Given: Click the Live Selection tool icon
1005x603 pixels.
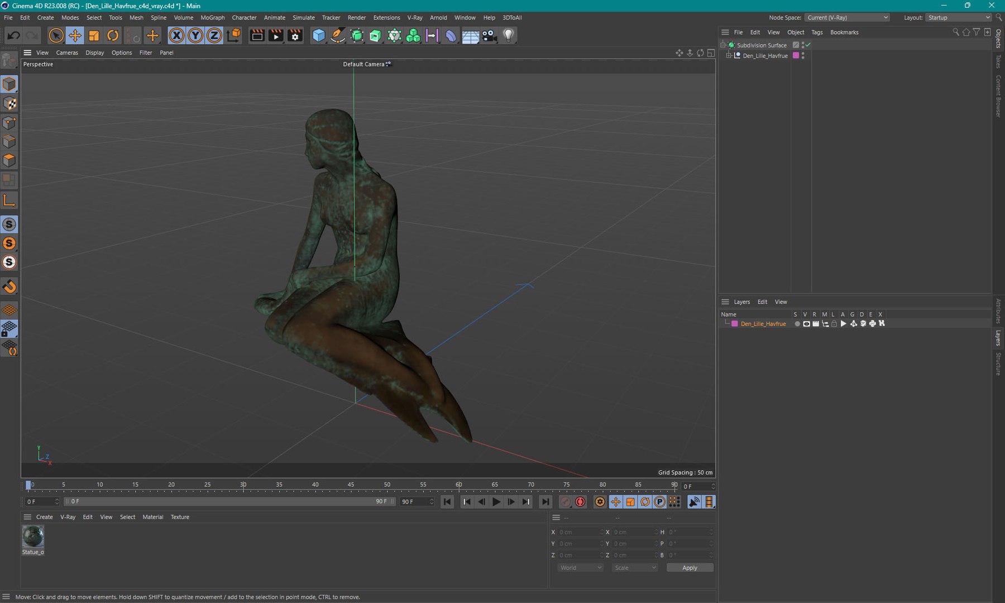Looking at the screenshot, I should 56,36.
